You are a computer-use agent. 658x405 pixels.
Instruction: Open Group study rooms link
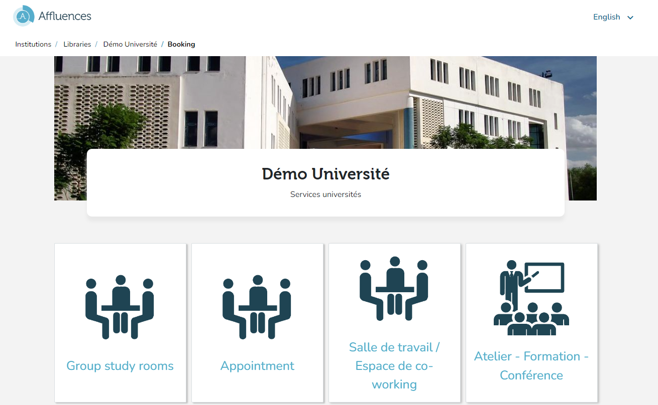click(120, 366)
